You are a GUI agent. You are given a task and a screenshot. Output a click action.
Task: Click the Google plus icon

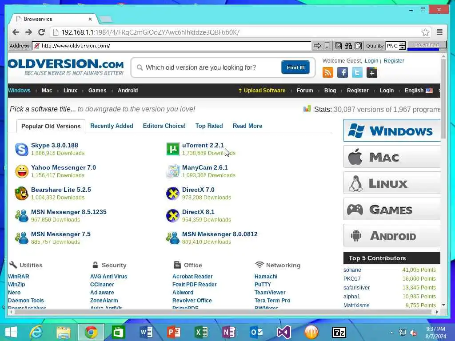coord(372,72)
